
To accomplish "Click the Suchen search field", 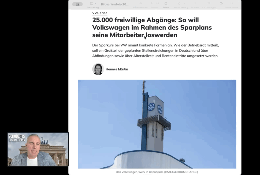I will 232,5.
